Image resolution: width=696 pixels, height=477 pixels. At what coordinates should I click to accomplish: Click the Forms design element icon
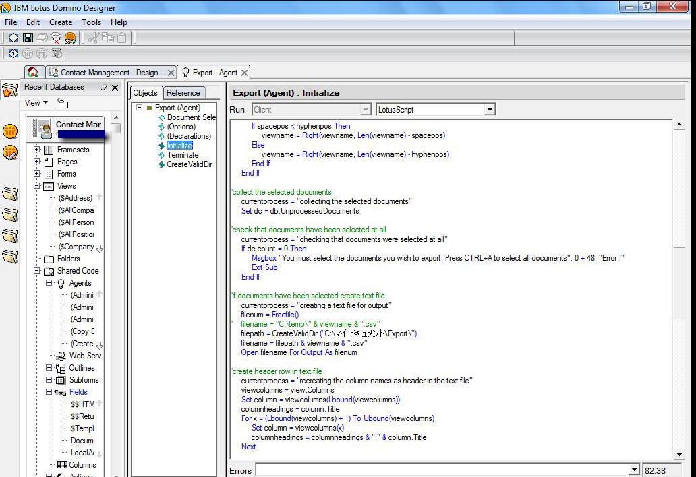click(x=49, y=174)
